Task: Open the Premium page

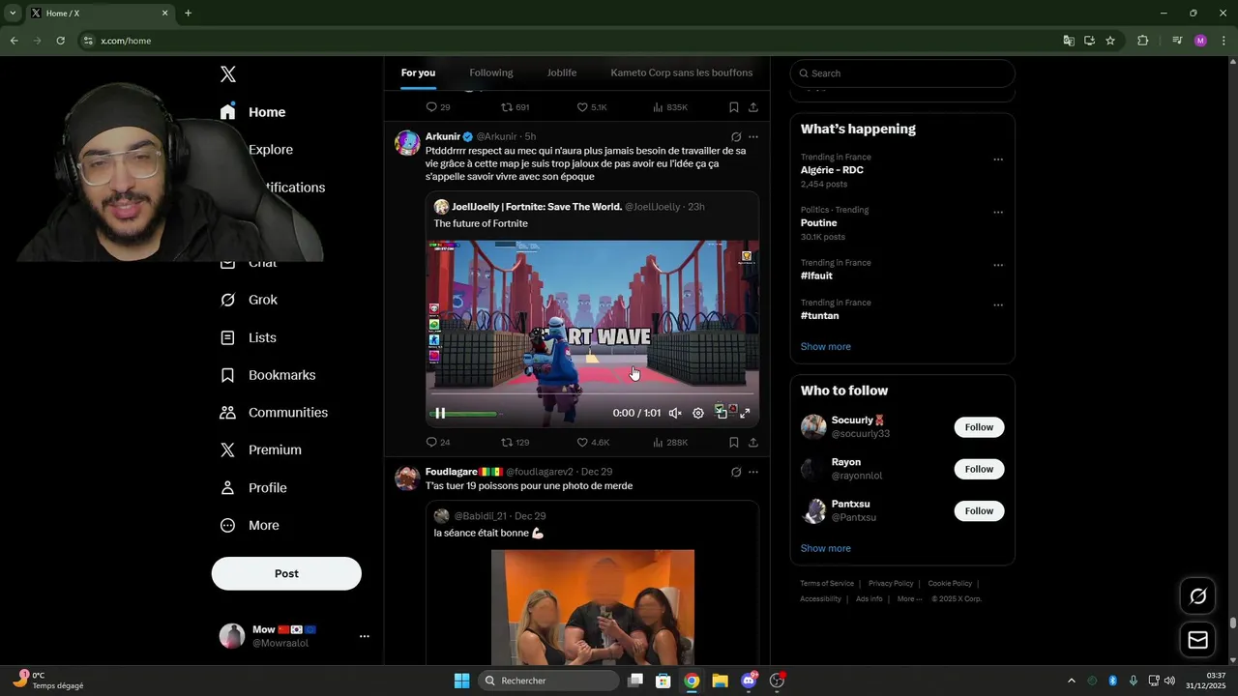Action: coord(261,449)
